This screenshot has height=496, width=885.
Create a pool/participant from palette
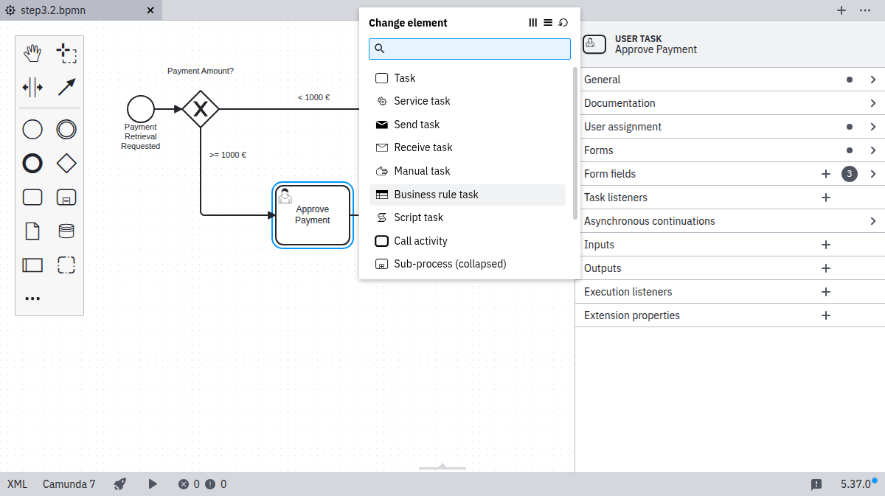click(x=32, y=265)
